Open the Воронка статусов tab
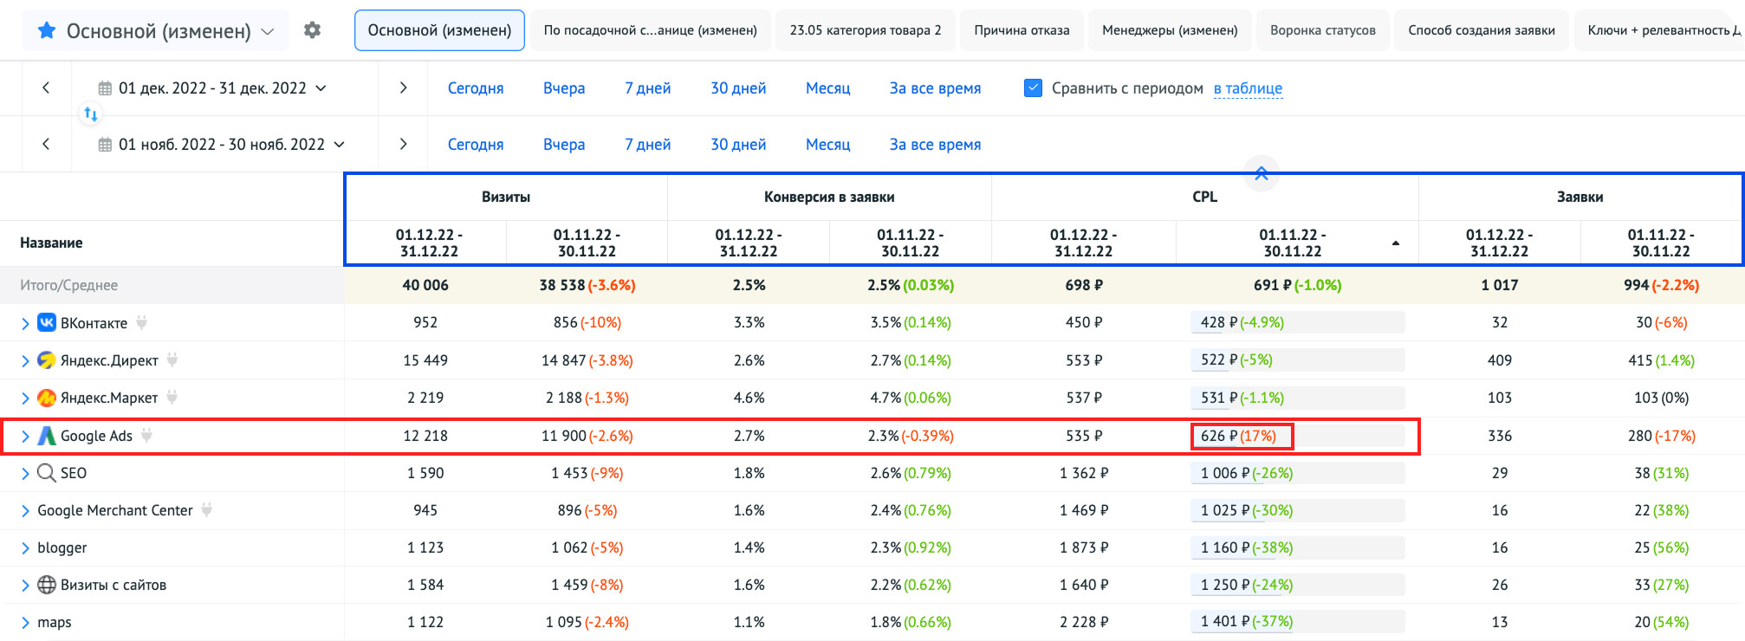This screenshot has width=1745, height=641. (x=1322, y=30)
